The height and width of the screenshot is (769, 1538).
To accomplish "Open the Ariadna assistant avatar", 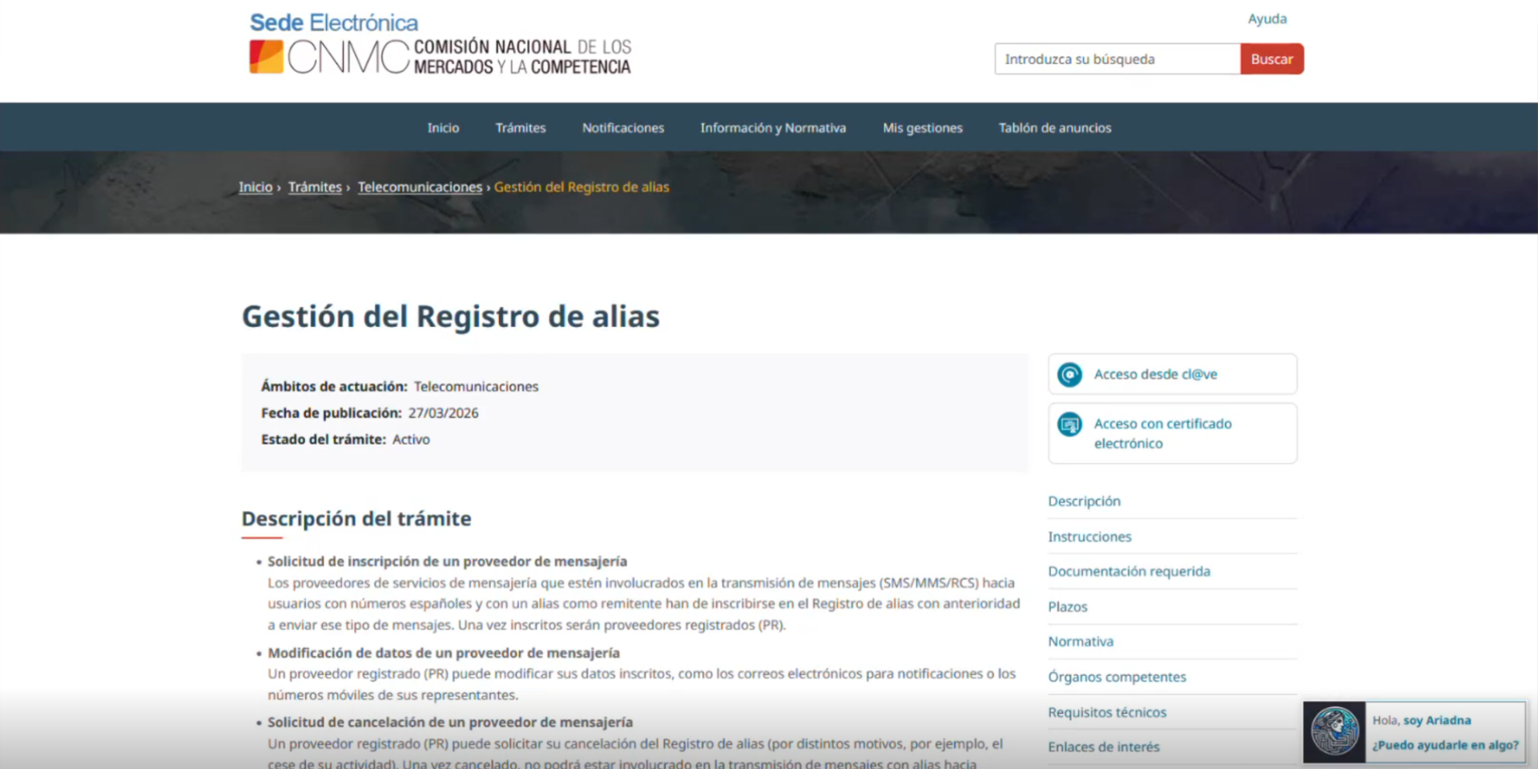I will (1334, 731).
